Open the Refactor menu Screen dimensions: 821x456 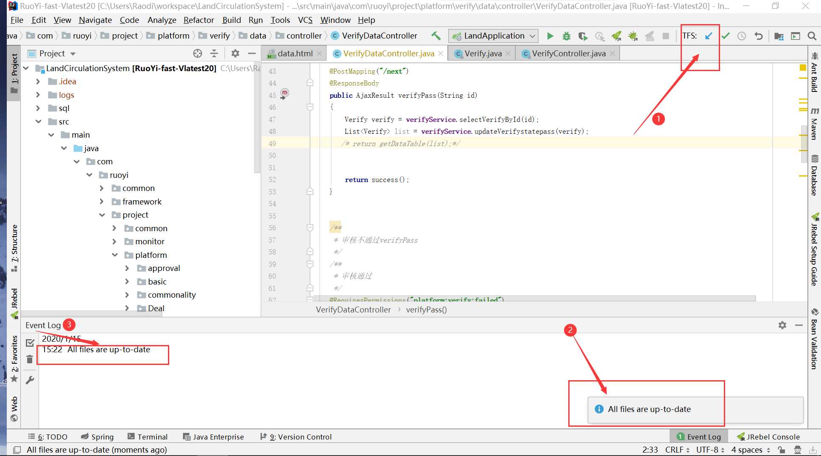pos(198,20)
